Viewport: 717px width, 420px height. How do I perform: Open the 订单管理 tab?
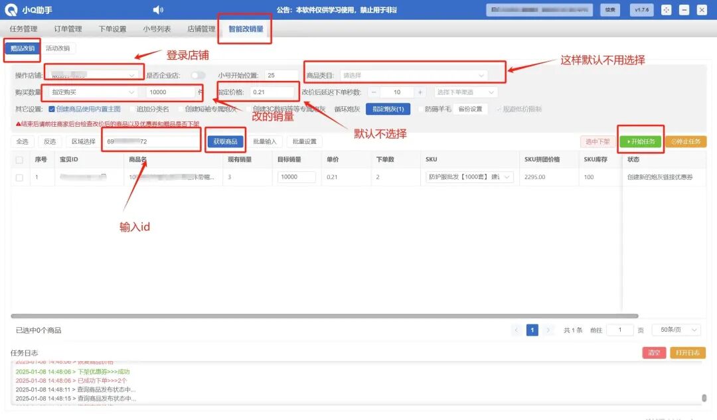point(68,29)
